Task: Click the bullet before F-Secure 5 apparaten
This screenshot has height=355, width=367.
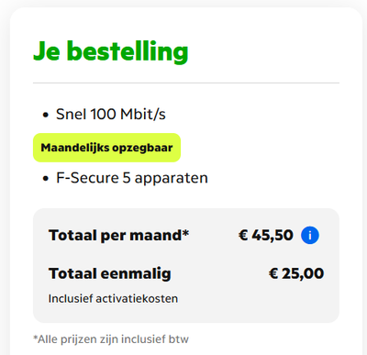Action: (46, 179)
